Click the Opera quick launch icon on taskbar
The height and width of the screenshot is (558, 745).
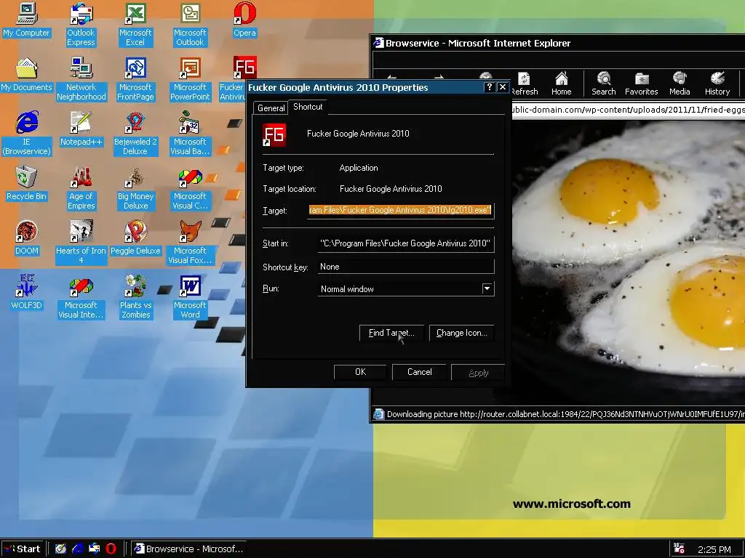(x=111, y=549)
